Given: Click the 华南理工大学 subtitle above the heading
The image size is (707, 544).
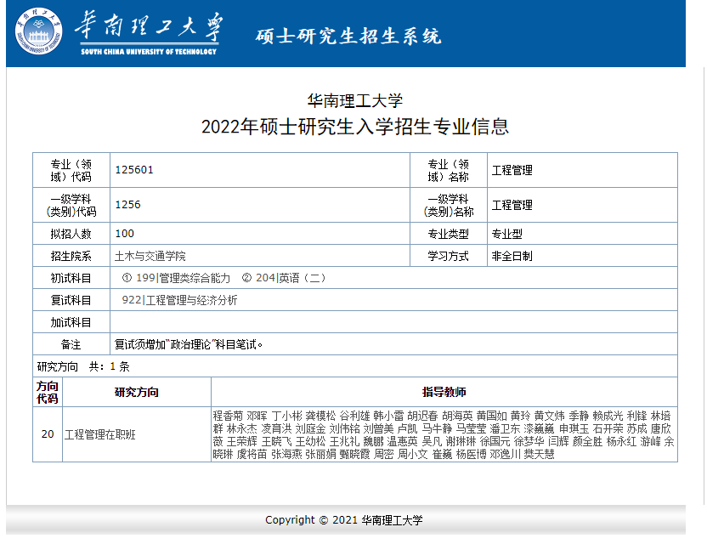Looking at the screenshot, I should point(355,100).
